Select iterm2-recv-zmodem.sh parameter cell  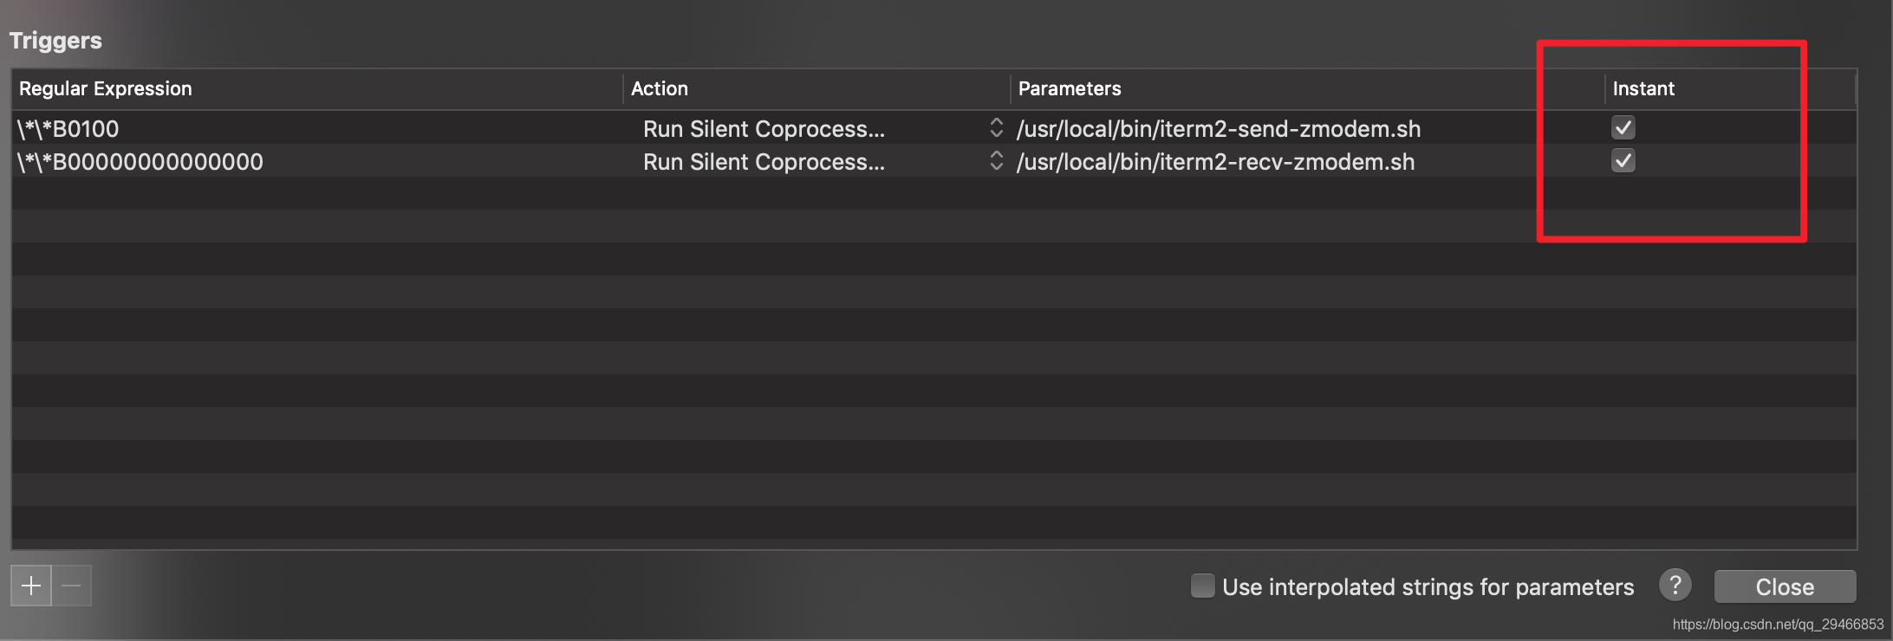click(1308, 161)
